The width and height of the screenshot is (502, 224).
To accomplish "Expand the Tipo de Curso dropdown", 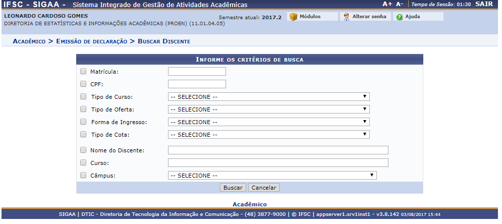I will tap(268, 97).
